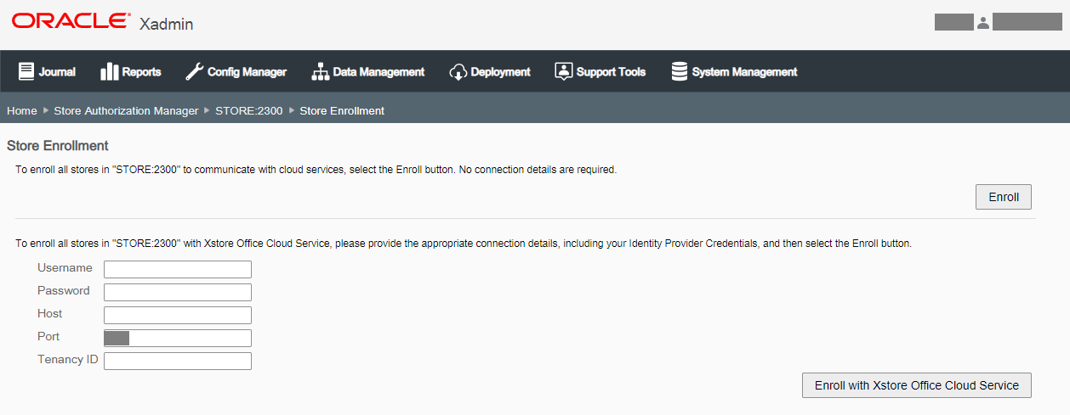Click the Journal book icon

click(x=26, y=72)
